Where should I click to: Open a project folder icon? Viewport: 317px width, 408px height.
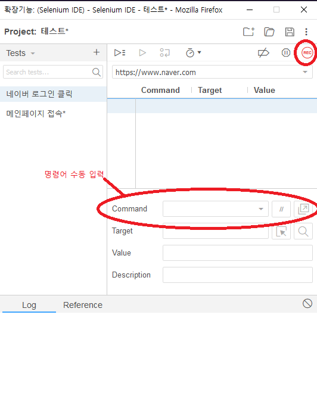(x=269, y=32)
